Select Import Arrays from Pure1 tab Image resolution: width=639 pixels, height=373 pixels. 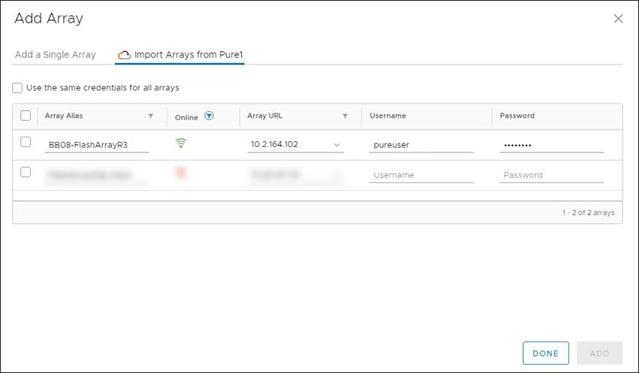click(179, 55)
